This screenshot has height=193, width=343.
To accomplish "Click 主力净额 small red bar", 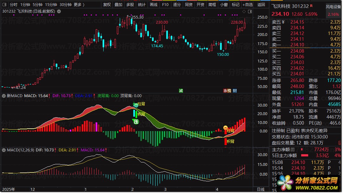I will (302, 149).
